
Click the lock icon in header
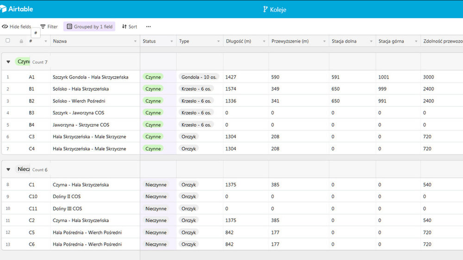point(21,41)
